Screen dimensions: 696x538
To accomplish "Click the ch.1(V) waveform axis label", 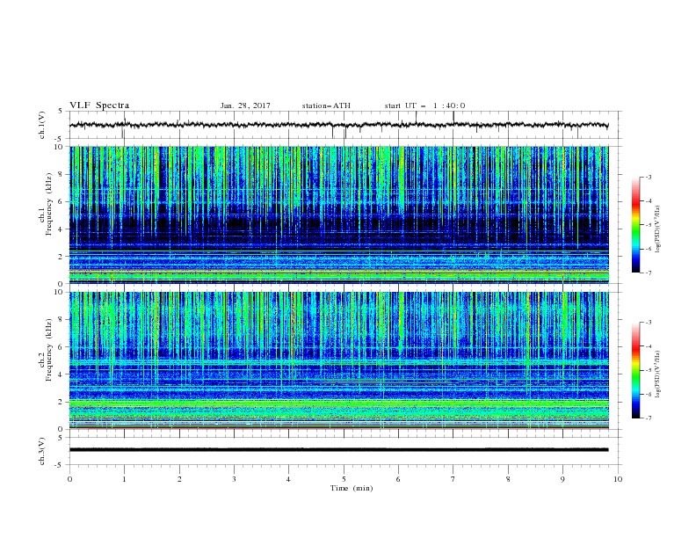I will pyautogui.click(x=42, y=125).
